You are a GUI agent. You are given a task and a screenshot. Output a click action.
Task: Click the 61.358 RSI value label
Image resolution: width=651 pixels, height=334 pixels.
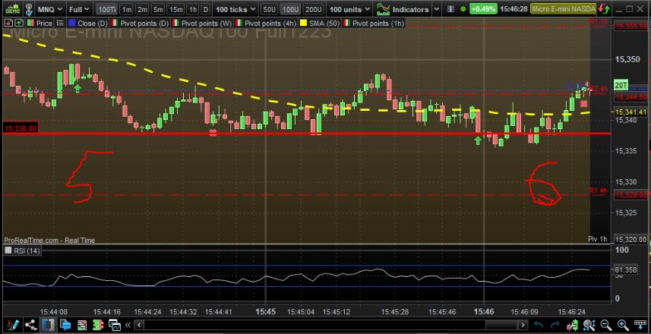(626, 270)
